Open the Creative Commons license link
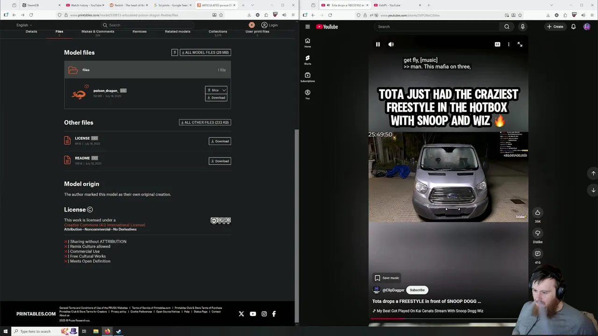The height and width of the screenshot is (336, 598). point(105,225)
